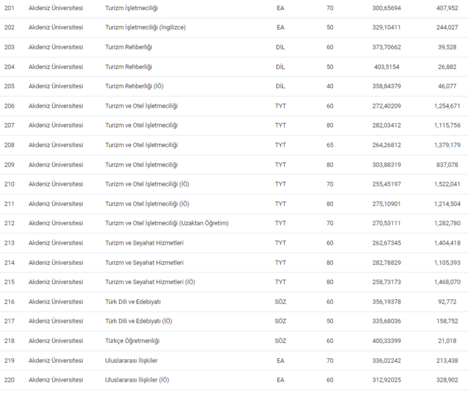Select Turizm İşletmeciliği (İngilizce) program name
The height and width of the screenshot is (395, 468).
tap(145, 27)
